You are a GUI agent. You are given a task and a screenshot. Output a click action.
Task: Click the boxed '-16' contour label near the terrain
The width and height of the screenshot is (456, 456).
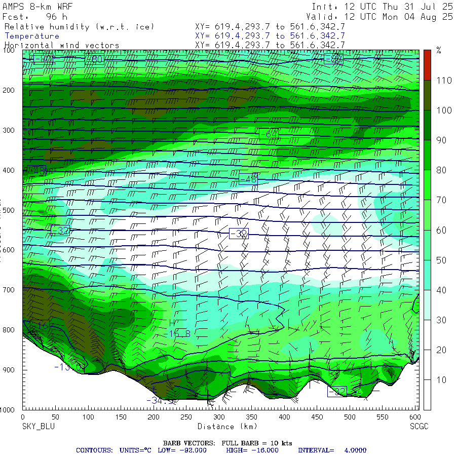(x=40, y=325)
